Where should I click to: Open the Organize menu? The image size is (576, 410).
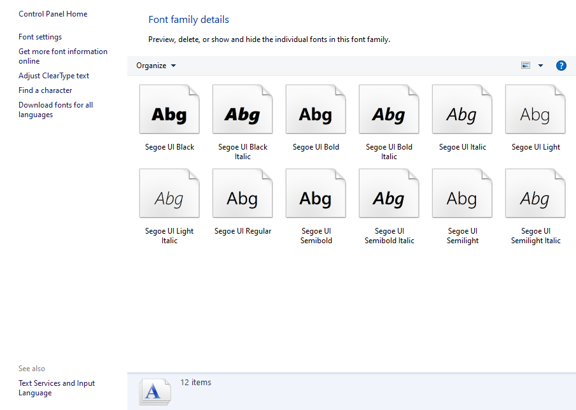(x=156, y=66)
